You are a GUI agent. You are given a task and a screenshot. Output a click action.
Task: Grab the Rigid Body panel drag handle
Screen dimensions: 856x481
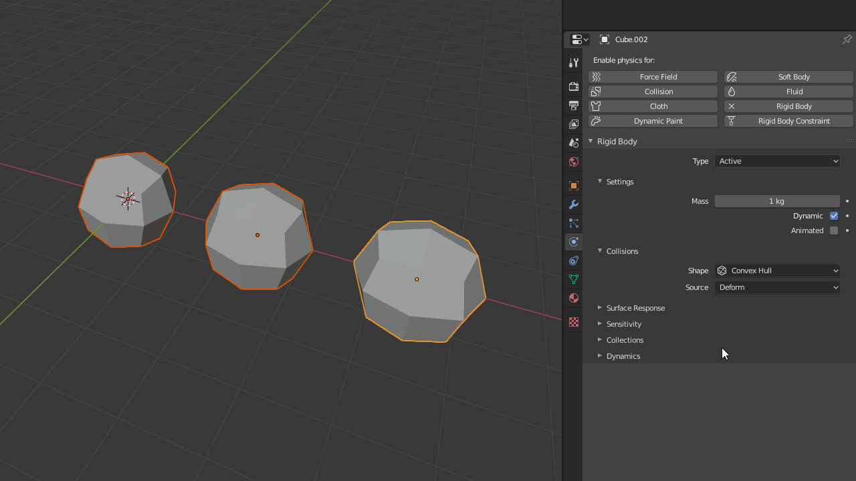pyautogui.click(x=850, y=141)
